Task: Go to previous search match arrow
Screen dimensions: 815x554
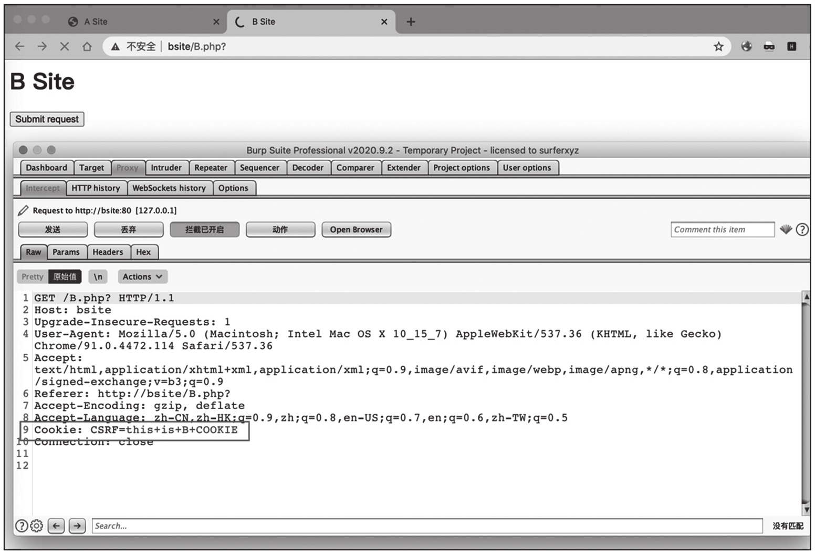Action: [x=56, y=526]
